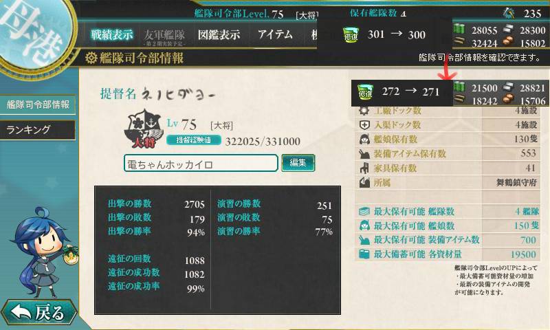Click the 入渠ドック数 repair dock icon
Viewport: 550px width, 330px height.
(364, 125)
